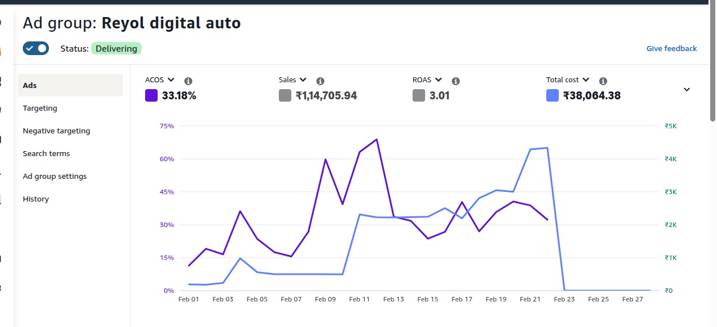717x327 pixels.
Task: Click the ROAS info icon
Action: [x=456, y=81]
